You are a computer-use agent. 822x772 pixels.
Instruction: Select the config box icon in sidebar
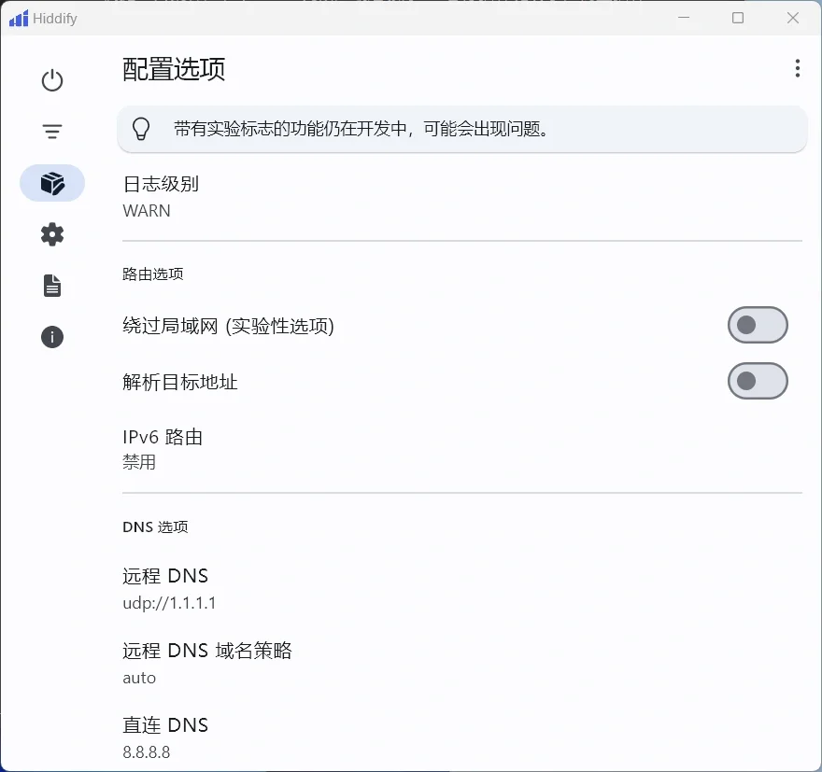point(51,183)
